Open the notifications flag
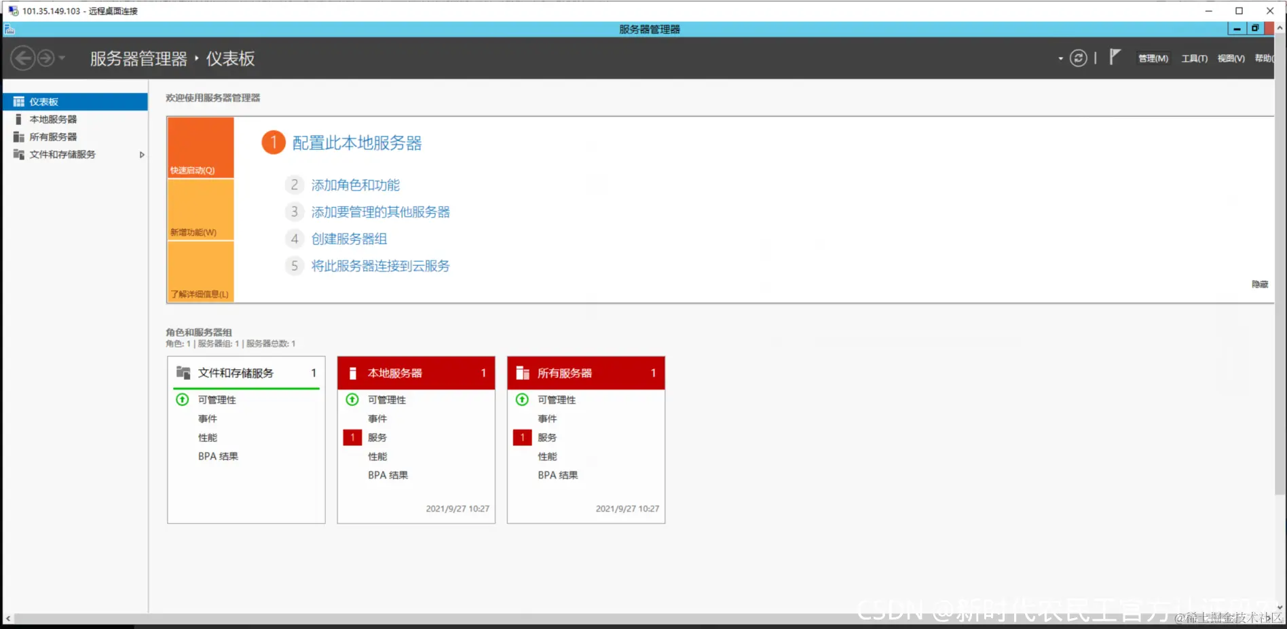Viewport: 1287px width, 629px height. (x=1115, y=57)
